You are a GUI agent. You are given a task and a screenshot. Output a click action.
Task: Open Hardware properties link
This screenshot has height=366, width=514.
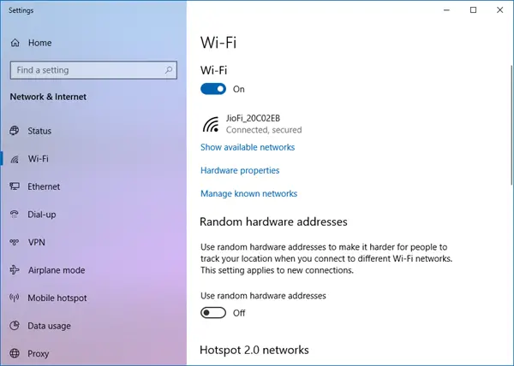click(x=240, y=170)
